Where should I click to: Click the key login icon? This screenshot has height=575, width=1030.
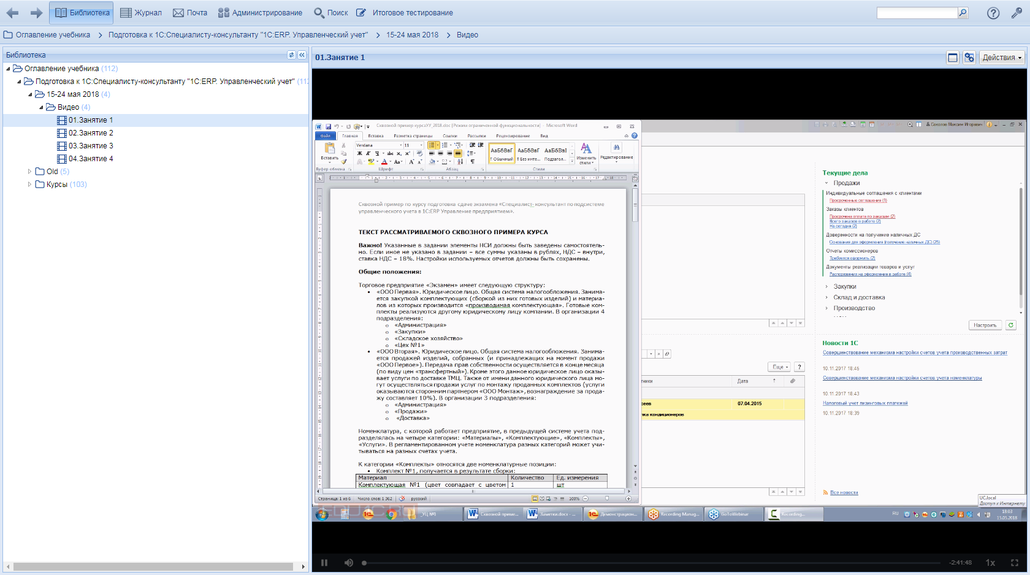pyautogui.click(x=1016, y=13)
